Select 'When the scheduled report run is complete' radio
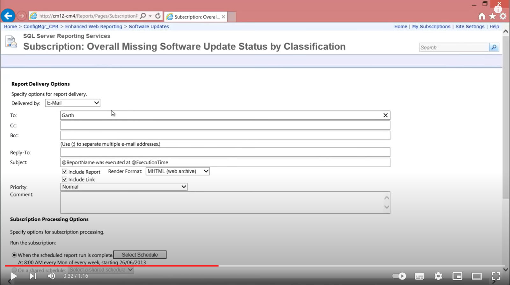Screen dimensions: 510x285 (14, 255)
